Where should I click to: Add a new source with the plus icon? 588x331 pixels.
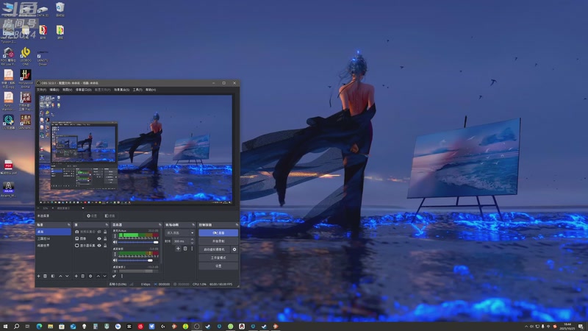(x=76, y=277)
